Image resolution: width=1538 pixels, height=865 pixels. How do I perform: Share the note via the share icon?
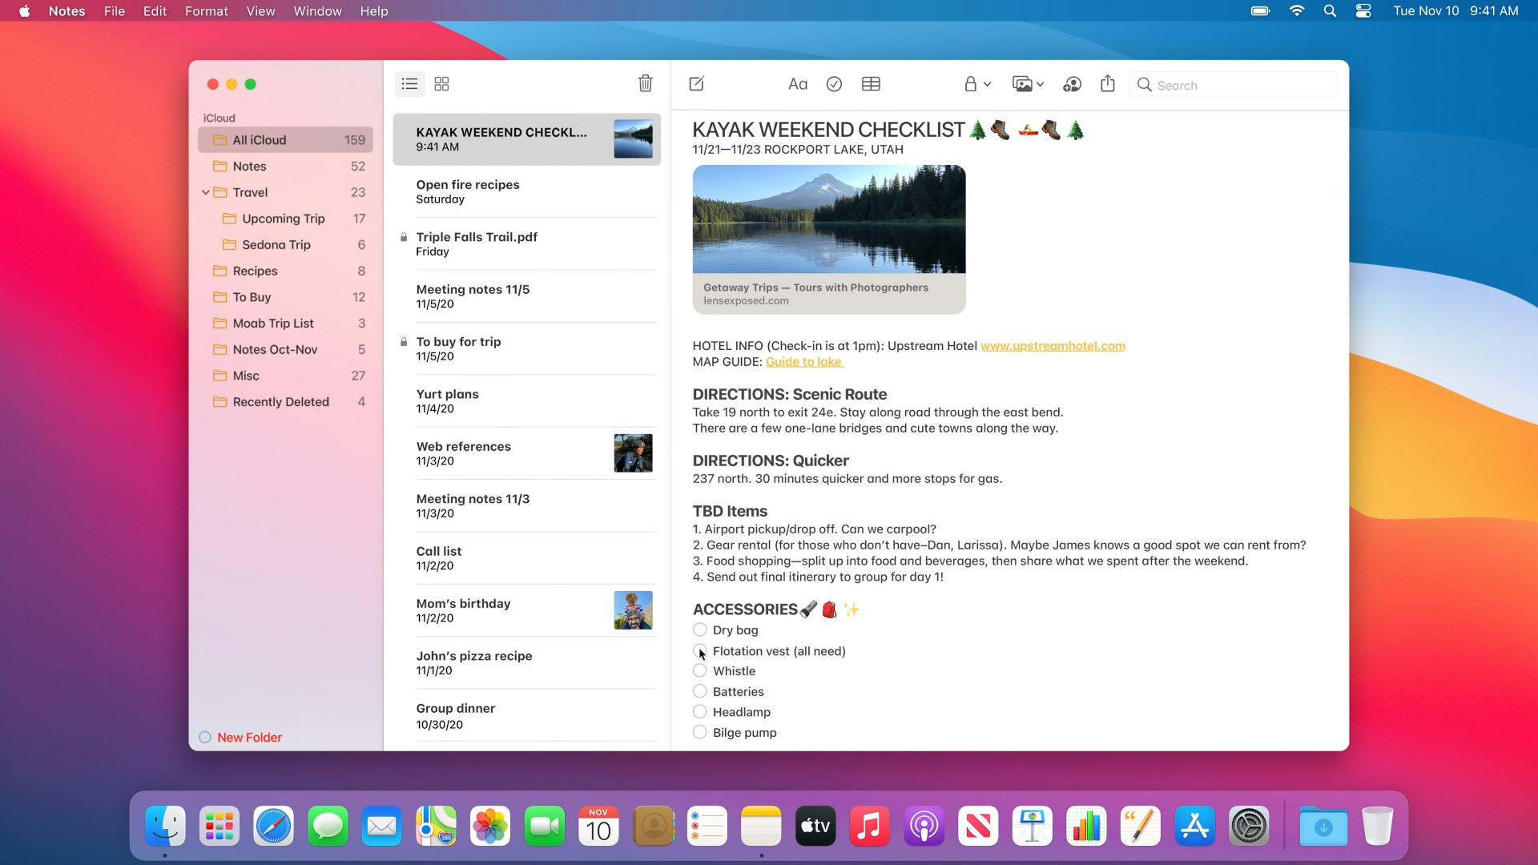point(1107,83)
